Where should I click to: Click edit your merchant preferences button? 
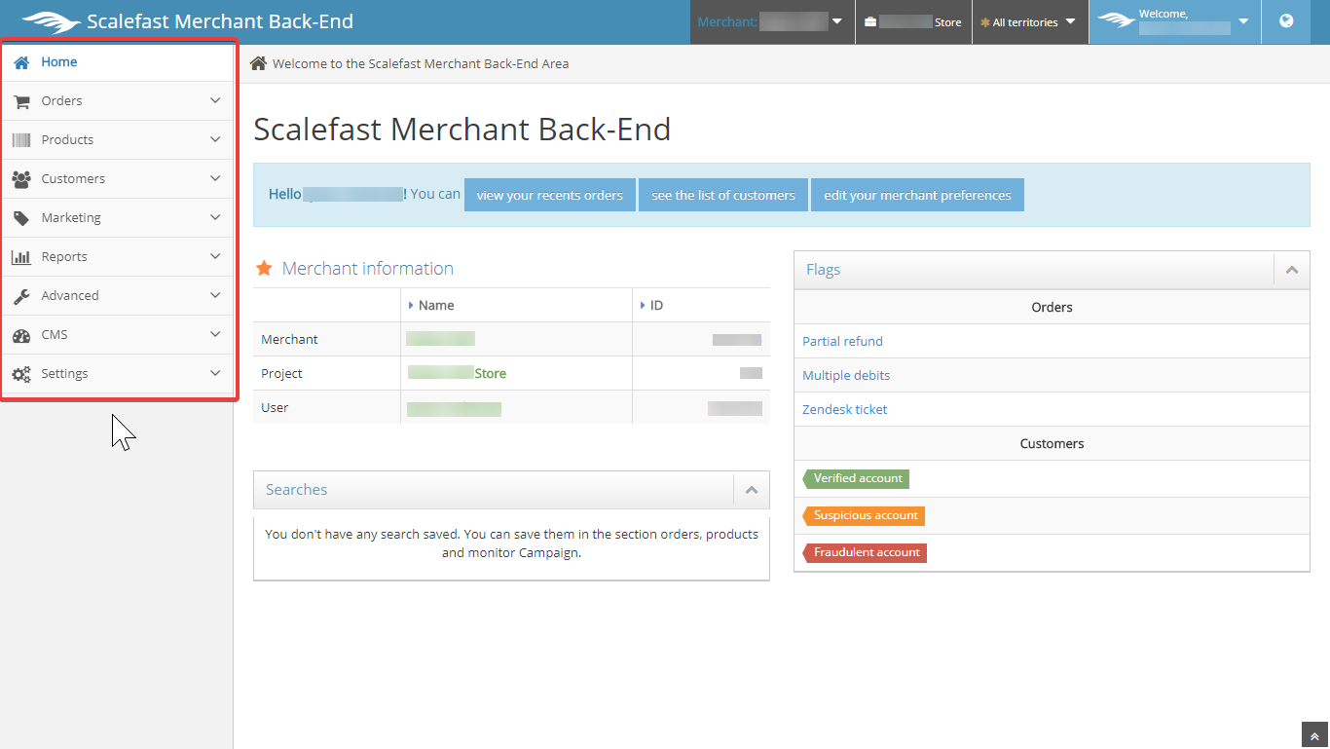917,195
